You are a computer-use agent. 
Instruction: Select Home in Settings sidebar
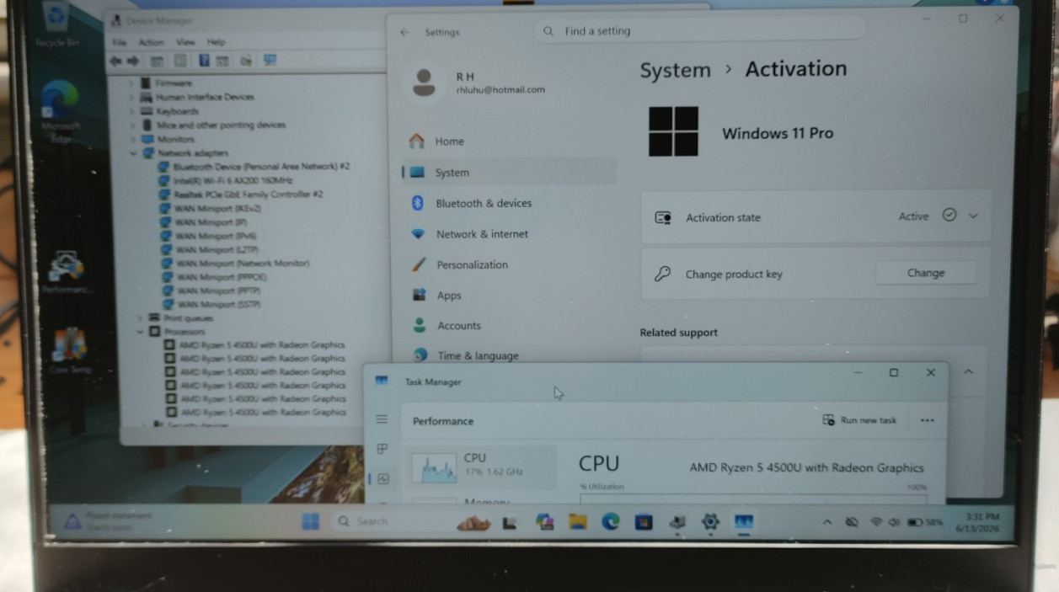coord(509,141)
